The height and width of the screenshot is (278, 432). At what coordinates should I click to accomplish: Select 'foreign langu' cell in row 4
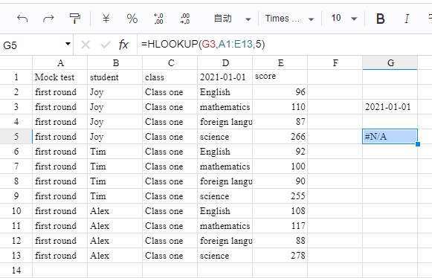click(x=225, y=122)
